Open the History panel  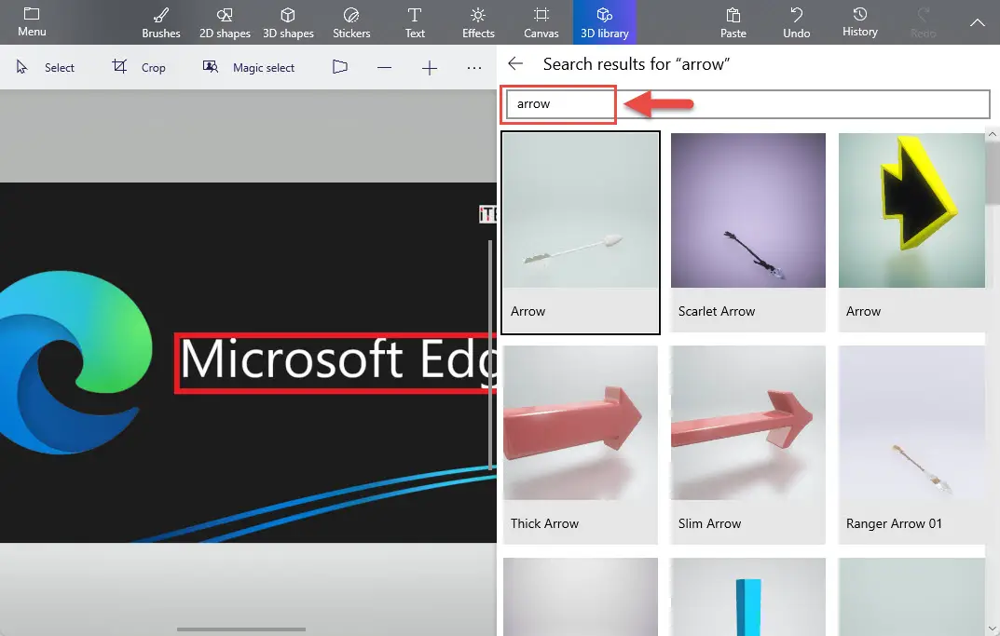pos(858,22)
